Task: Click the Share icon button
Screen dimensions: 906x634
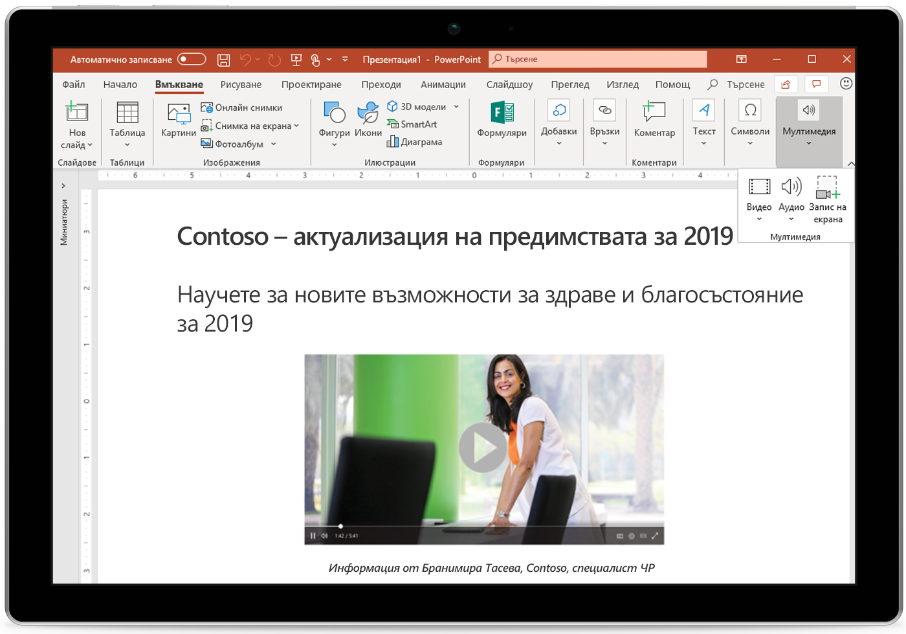Action: click(x=786, y=84)
